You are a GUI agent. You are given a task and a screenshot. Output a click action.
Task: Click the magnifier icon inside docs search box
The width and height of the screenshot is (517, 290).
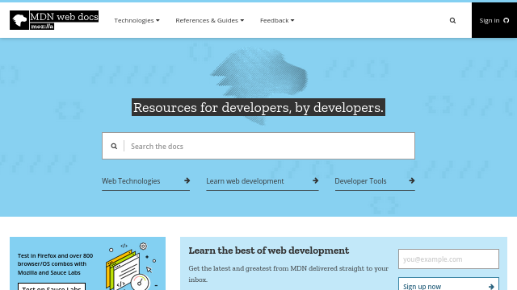tap(114, 146)
